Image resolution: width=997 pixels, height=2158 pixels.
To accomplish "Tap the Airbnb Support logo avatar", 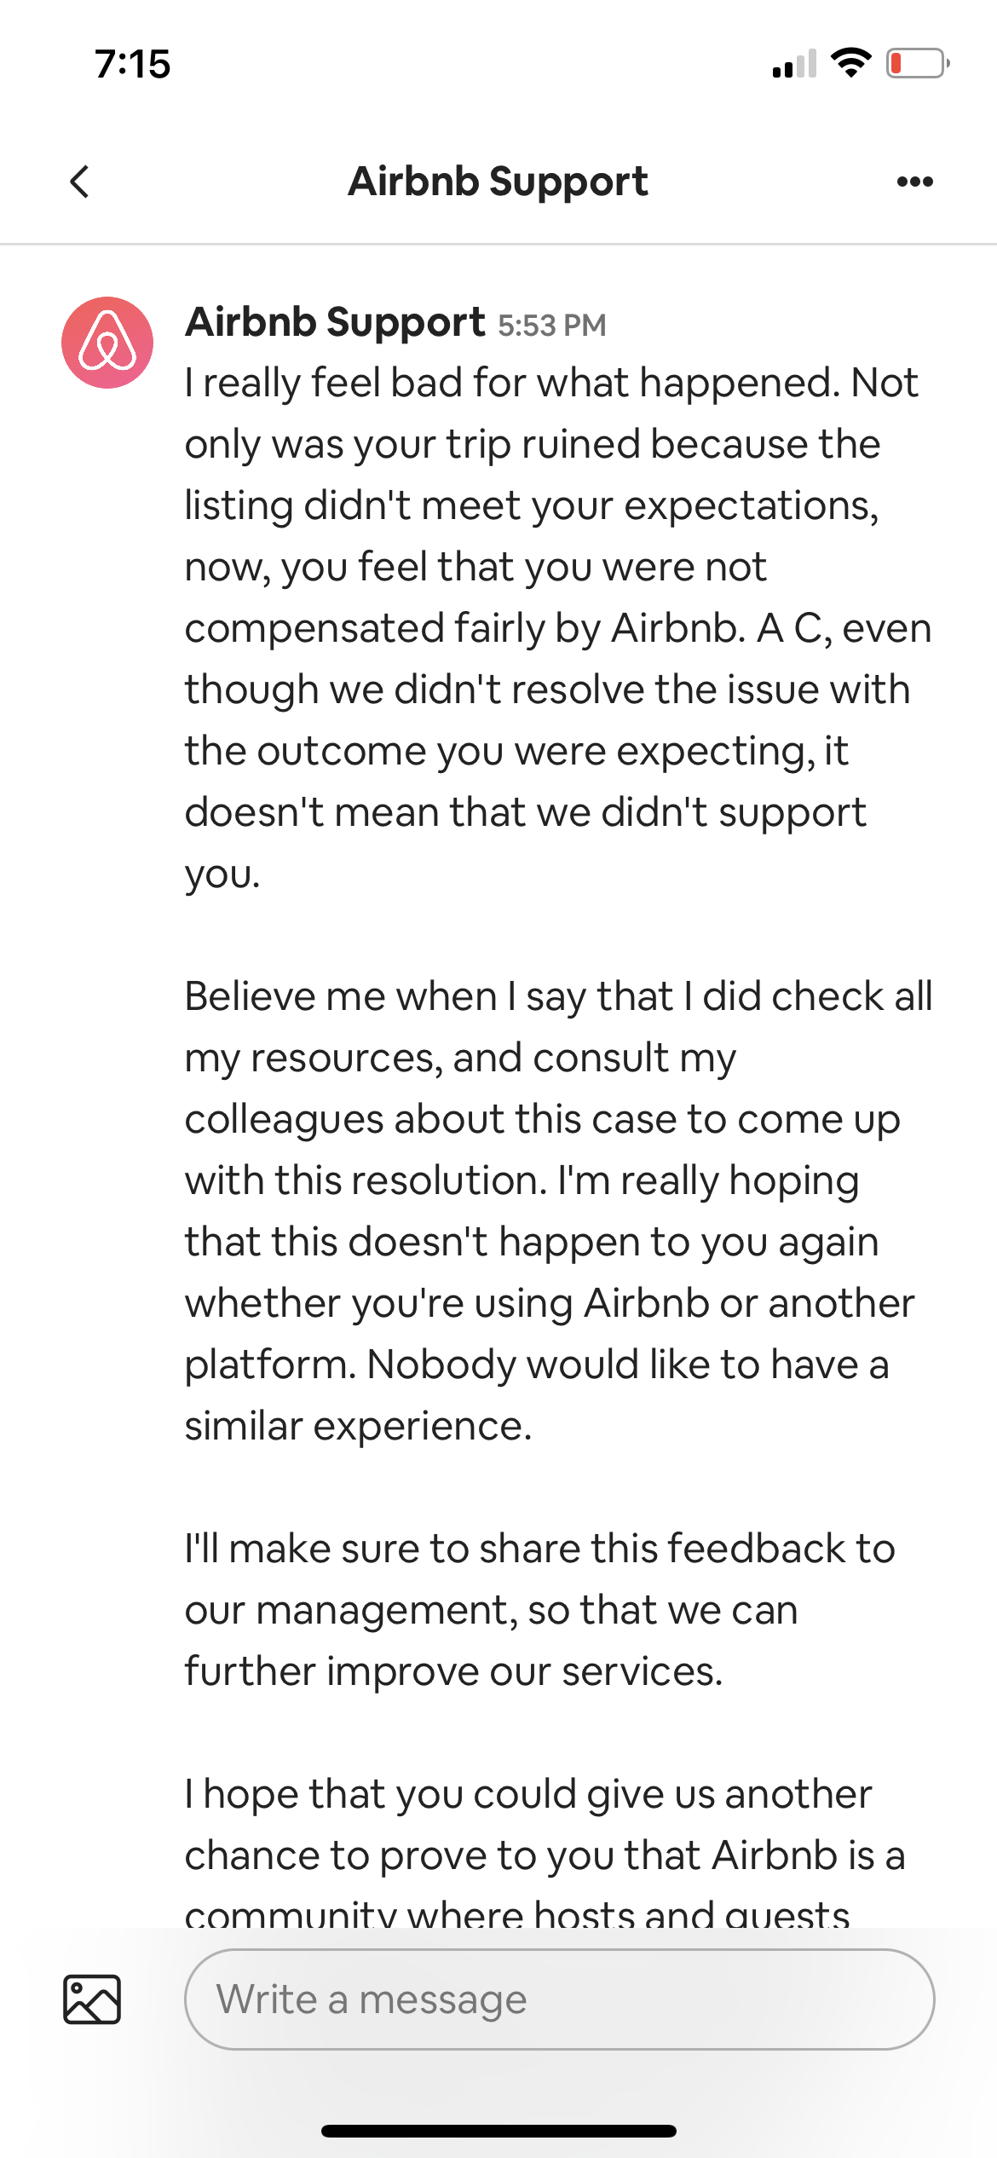I will pos(107,343).
